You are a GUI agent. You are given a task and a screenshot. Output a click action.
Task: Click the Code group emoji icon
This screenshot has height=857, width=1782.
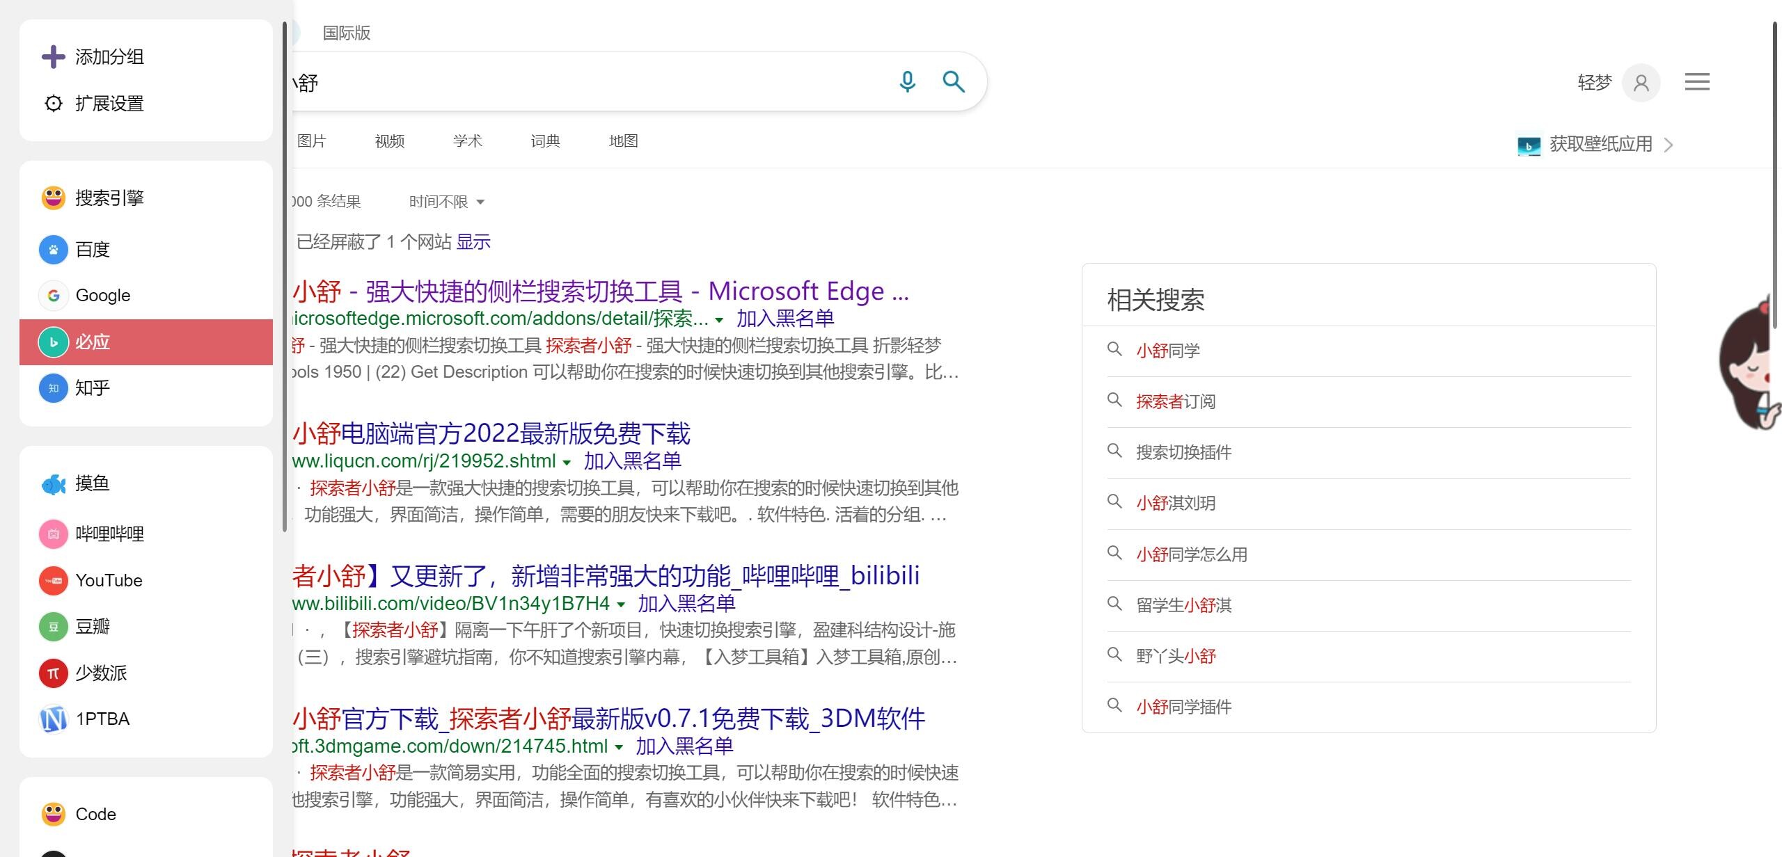click(54, 815)
